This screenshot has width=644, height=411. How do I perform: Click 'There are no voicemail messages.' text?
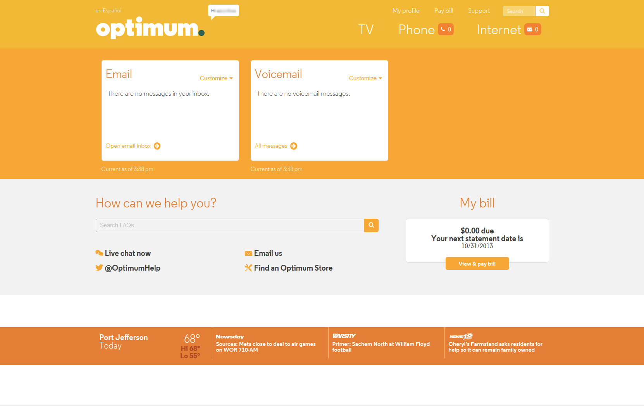303,93
